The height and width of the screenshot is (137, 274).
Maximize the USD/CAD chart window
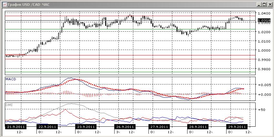(x=264, y=5)
